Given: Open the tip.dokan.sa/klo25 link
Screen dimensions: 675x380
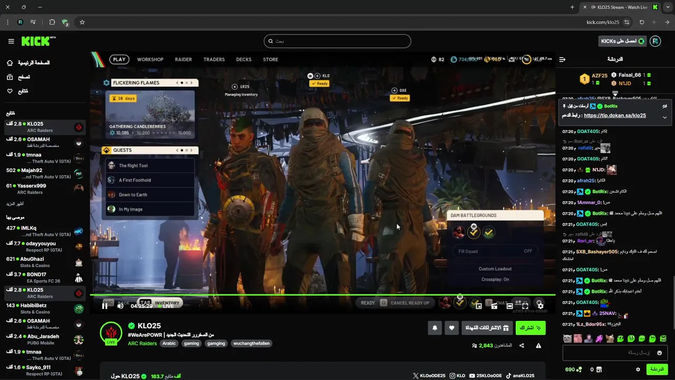Looking at the screenshot, I should tap(615, 116).
